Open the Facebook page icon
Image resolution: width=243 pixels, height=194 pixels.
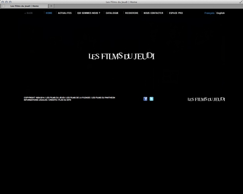pyautogui.click(x=145, y=99)
